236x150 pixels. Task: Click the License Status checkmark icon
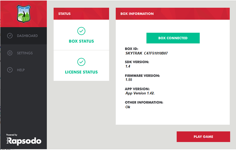point(81,62)
